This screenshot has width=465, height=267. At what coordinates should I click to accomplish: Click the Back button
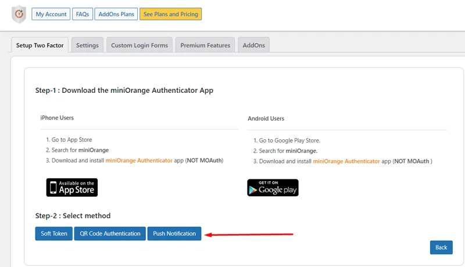(441, 247)
